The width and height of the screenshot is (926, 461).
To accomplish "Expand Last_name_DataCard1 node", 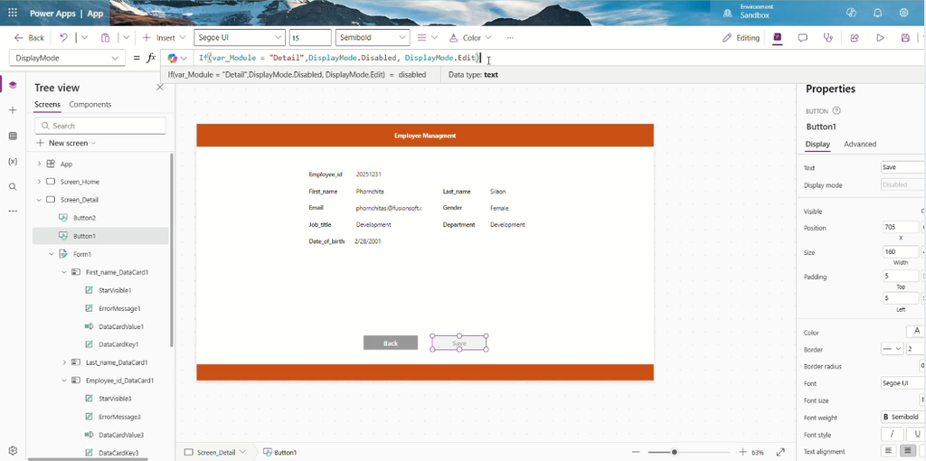I will click(x=64, y=362).
